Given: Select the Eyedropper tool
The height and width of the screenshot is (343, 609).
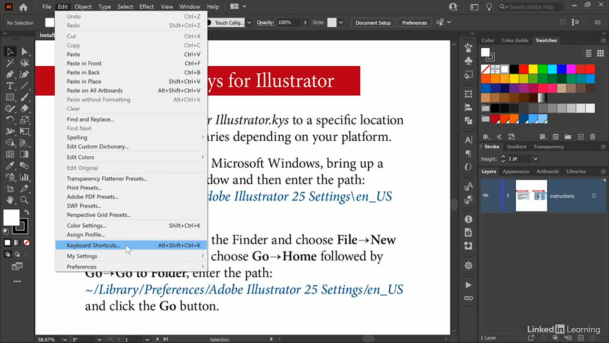Looking at the screenshot, I should pos(10,166).
